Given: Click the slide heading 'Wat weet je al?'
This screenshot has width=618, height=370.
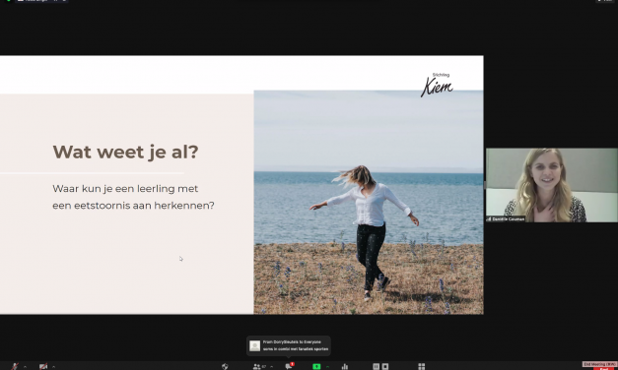Looking at the screenshot, I should click(x=125, y=152).
